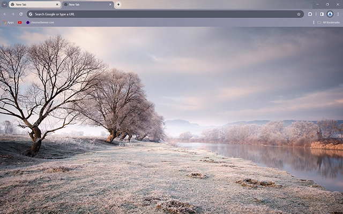Open a new tab with plus button
343x214 pixels.
[x=118, y=4]
